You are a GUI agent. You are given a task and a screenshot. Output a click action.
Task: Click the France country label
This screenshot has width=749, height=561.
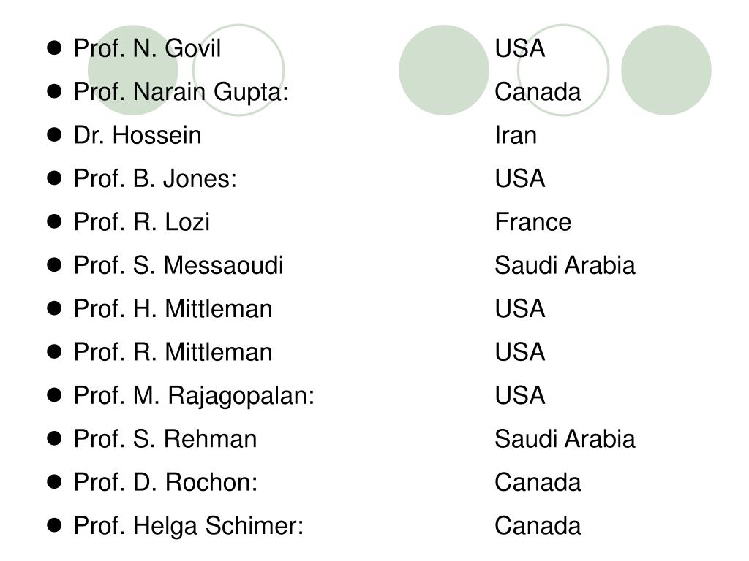(533, 222)
